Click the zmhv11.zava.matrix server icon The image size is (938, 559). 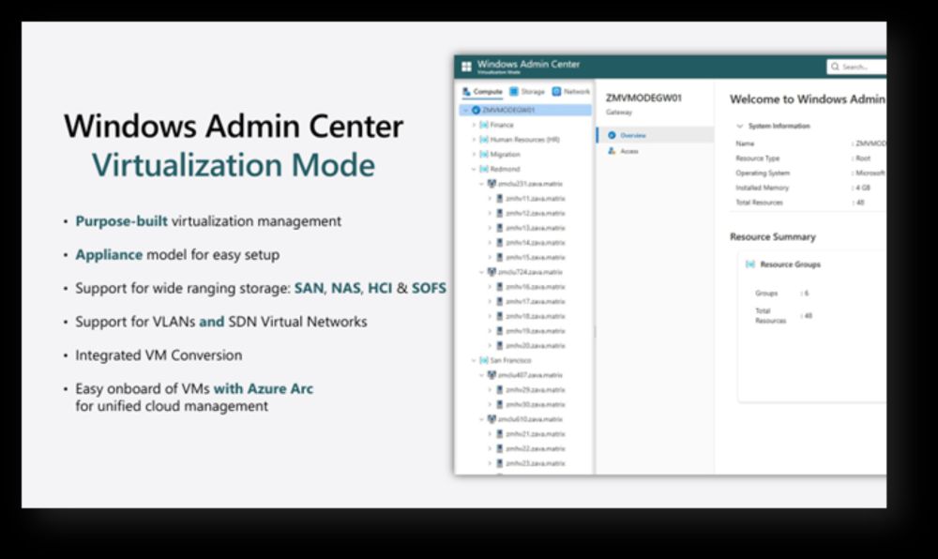click(500, 199)
